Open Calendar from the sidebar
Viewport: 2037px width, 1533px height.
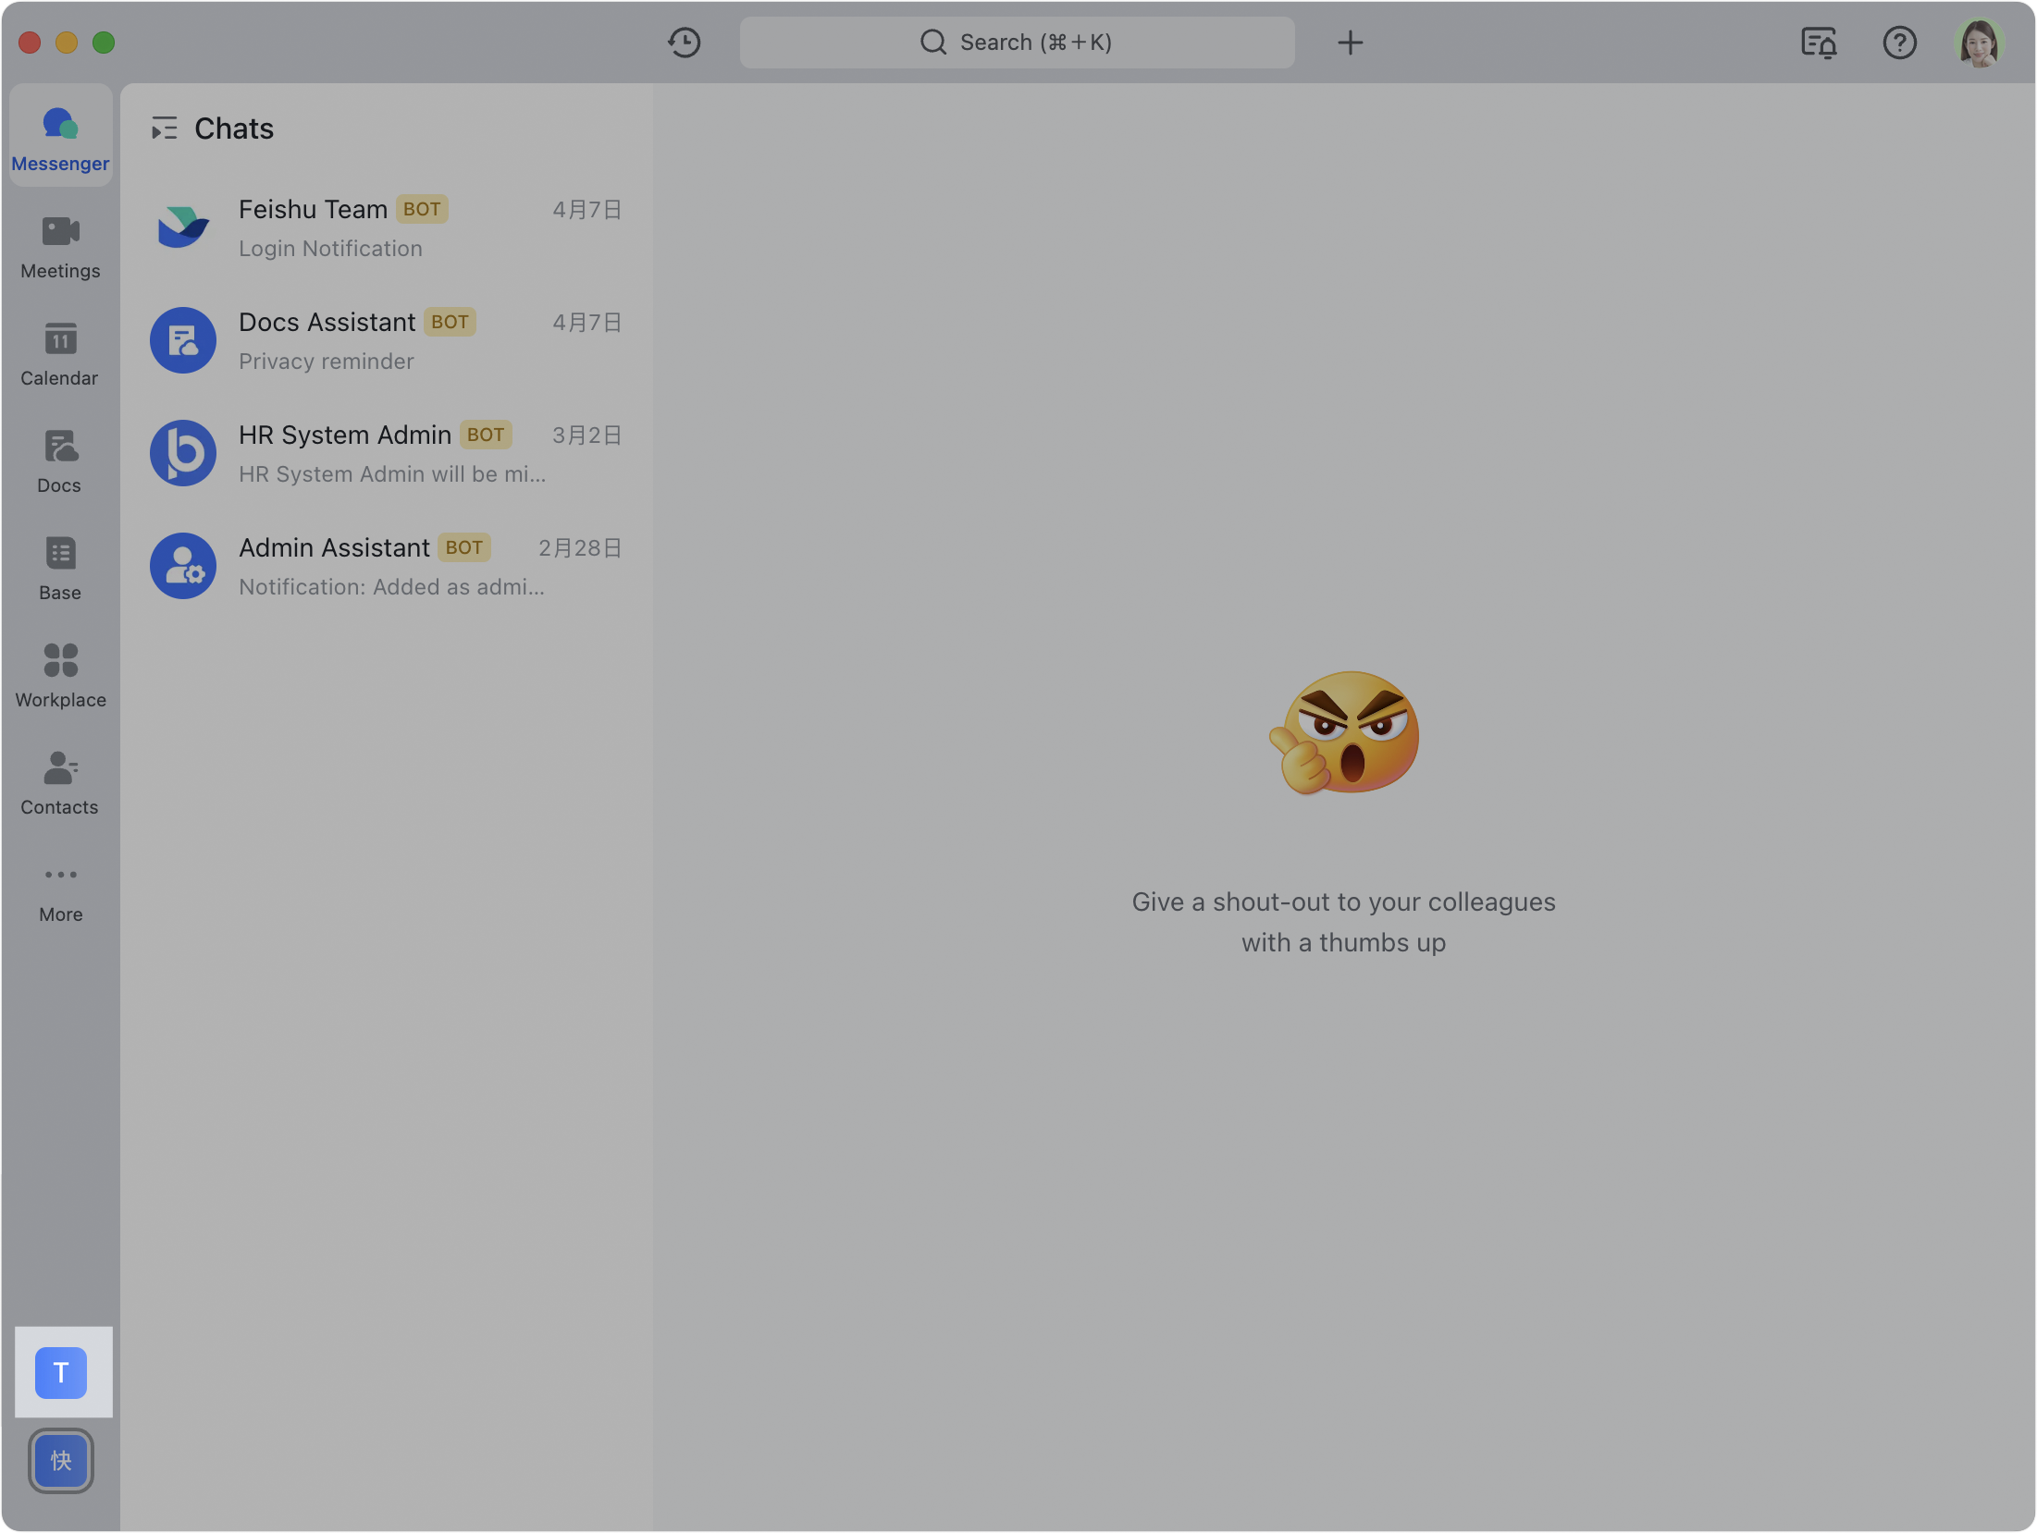[x=61, y=353]
